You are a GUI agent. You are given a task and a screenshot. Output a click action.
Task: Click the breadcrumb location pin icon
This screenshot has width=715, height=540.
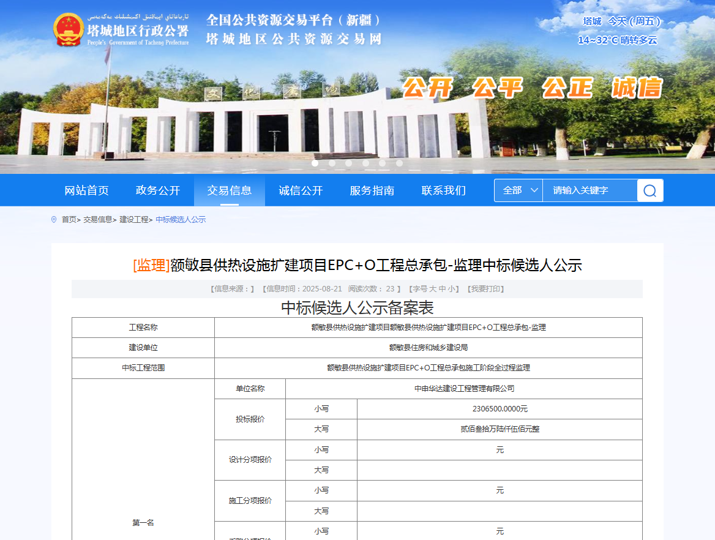pos(54,219)
